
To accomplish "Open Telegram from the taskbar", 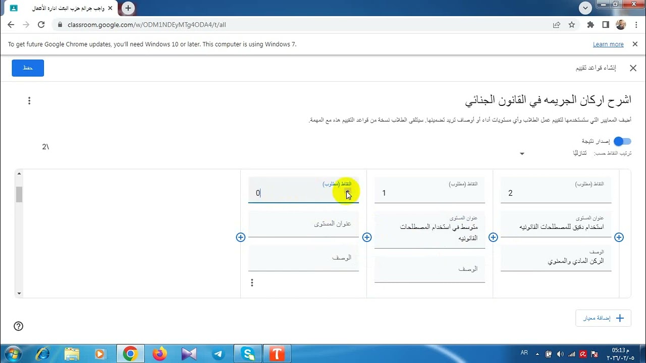I will coord(219,354).
